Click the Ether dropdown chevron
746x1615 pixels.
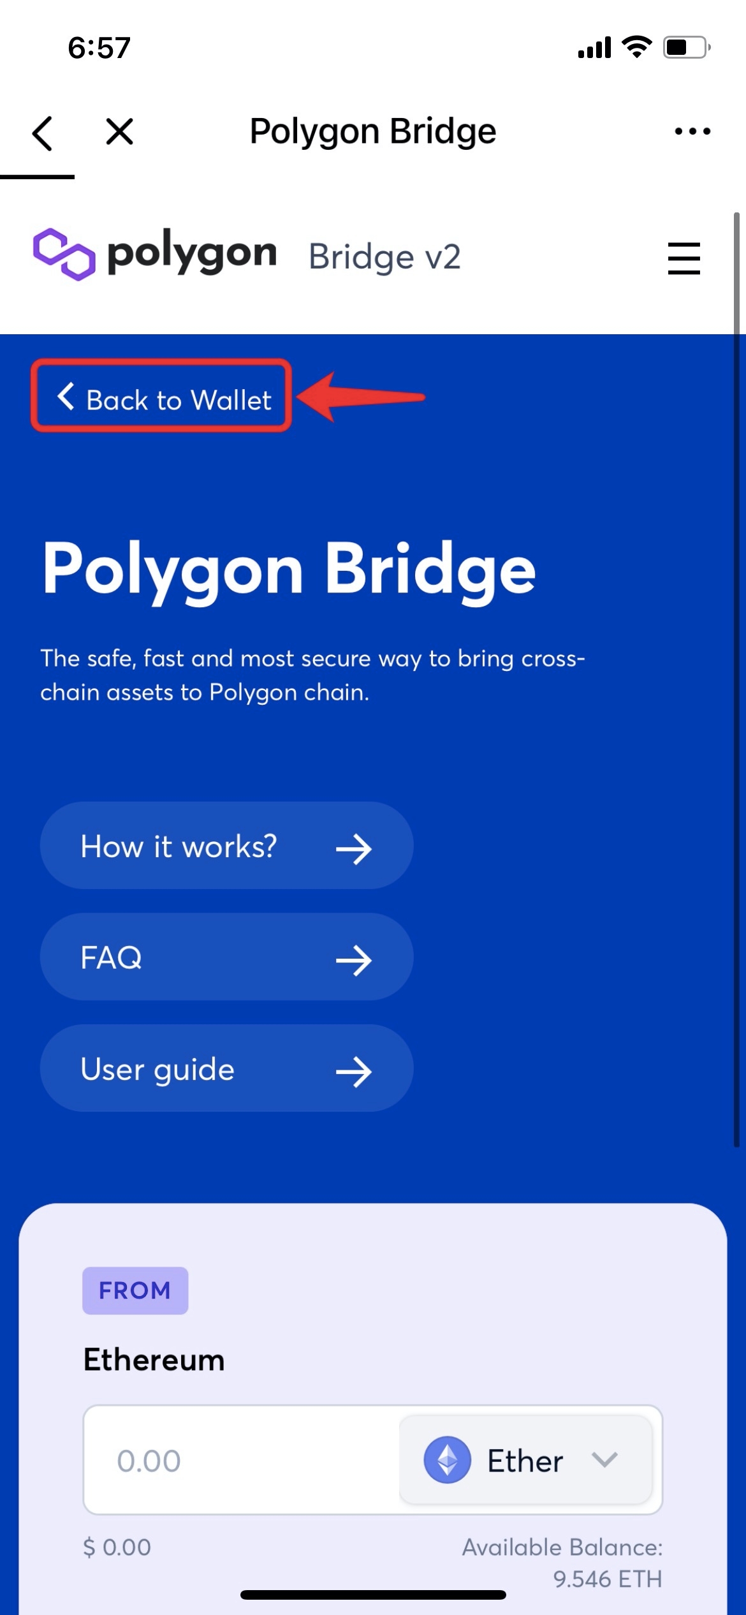[604, 1459]
